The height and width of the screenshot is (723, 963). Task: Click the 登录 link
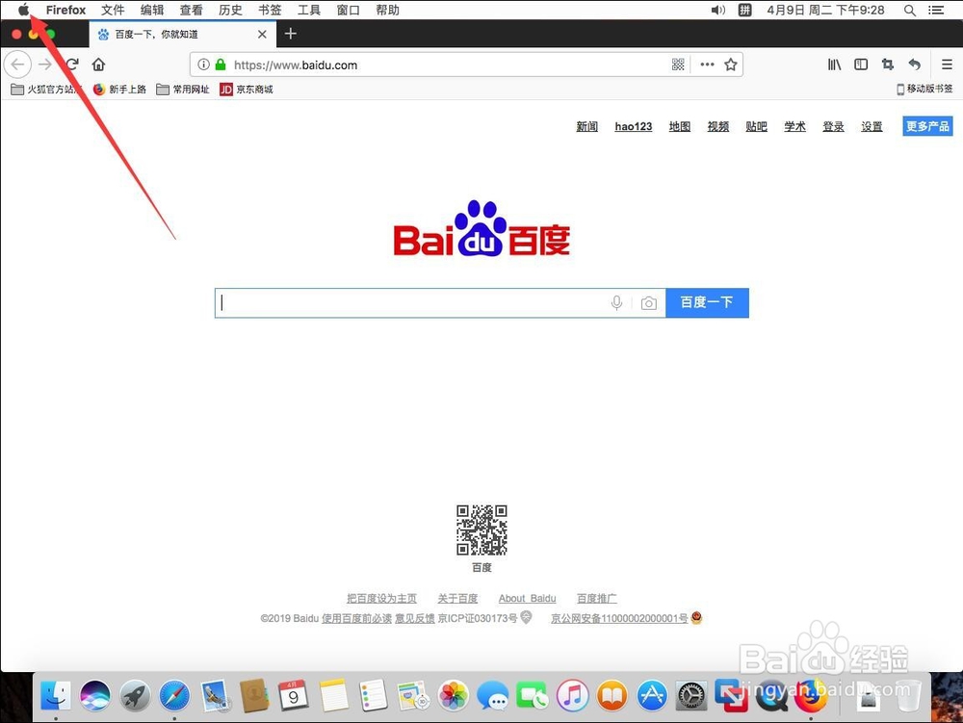833,126
